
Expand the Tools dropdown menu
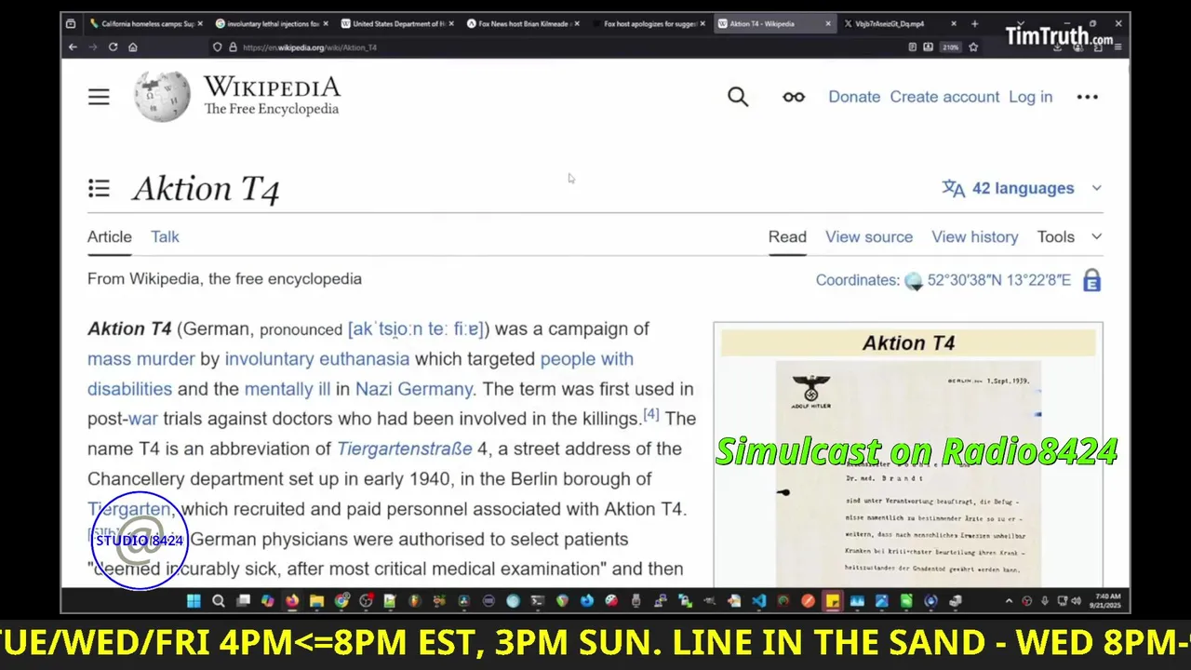tap(1069, 236)
